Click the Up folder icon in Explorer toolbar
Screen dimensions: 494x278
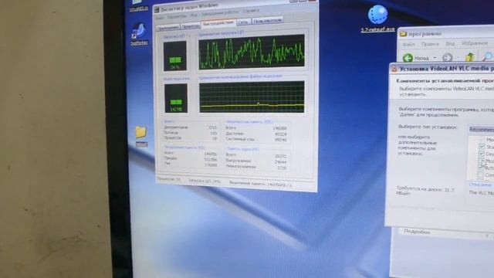click(470, 56)
